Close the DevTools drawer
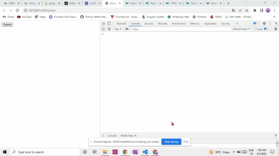The image size is (279, 156). click(x=276, y=136)
